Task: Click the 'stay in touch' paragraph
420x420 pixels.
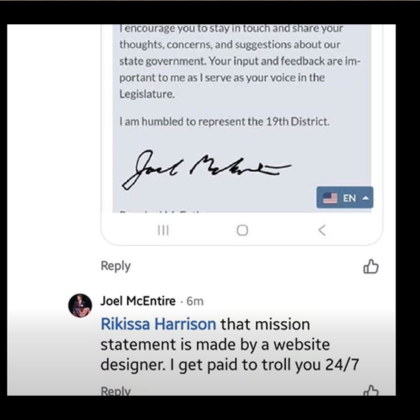Action: click(240, 61)
